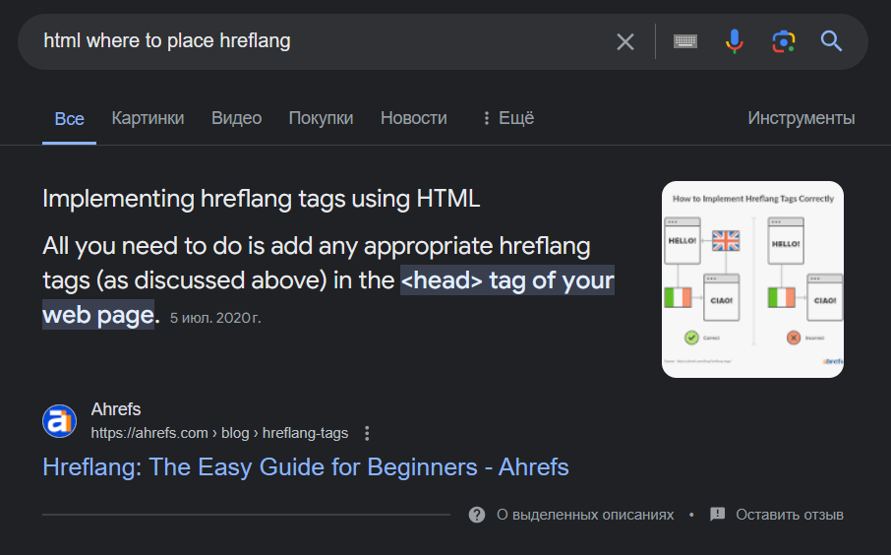Expand the Ещё more options menu
This screenshot has width=891, height=555.
tap(508, 118)
